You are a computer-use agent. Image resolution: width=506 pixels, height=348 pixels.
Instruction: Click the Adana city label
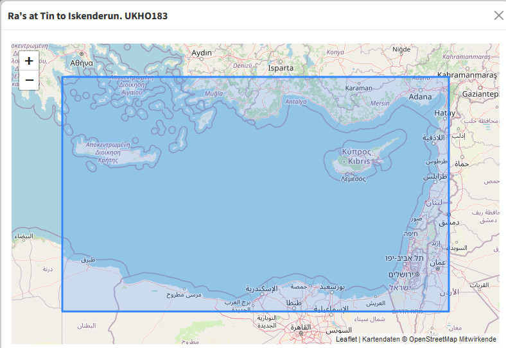(x=421, y=97)
